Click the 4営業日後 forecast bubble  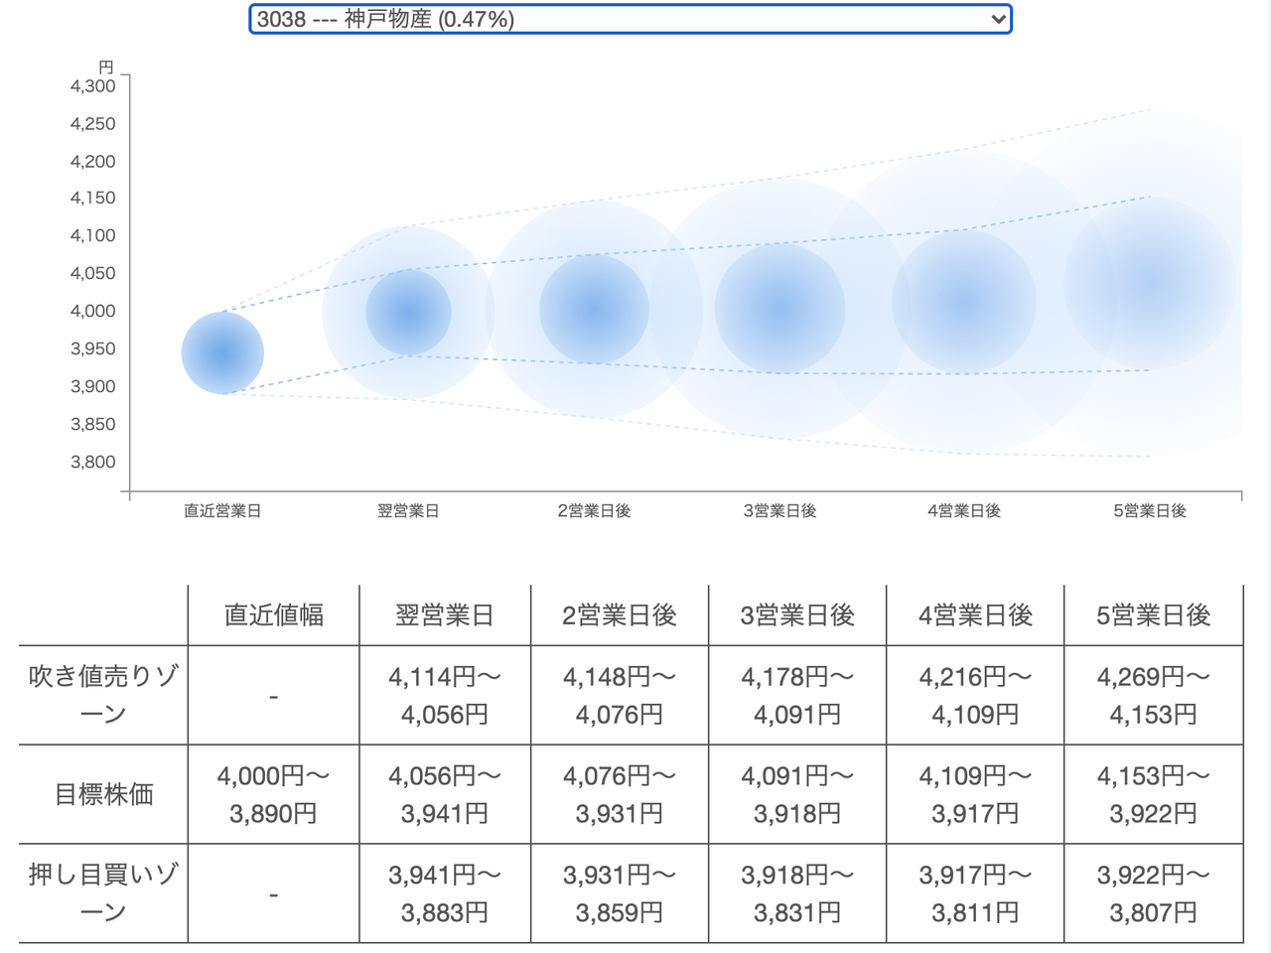click(x=964, y=302)
